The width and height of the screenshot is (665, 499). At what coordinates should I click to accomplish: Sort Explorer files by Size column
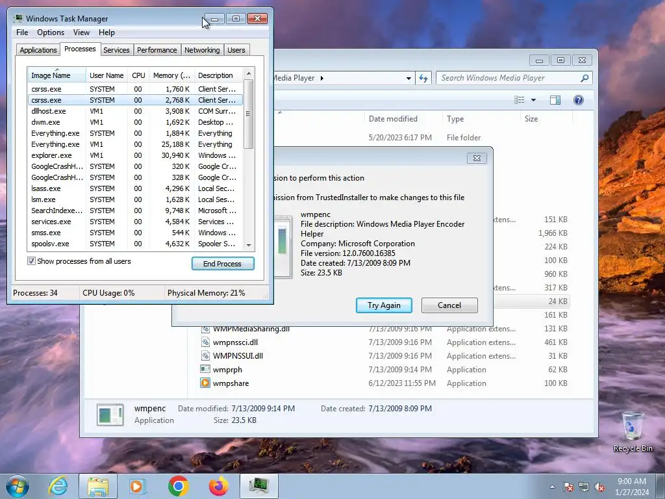click(545, 119)
